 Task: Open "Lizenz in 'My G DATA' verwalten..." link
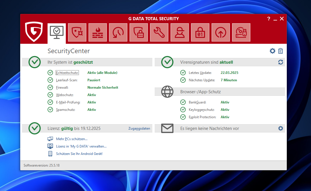(81, 146)
